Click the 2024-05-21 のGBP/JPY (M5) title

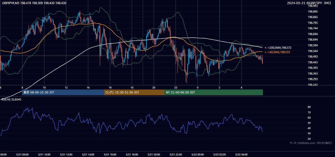point(309,3)
